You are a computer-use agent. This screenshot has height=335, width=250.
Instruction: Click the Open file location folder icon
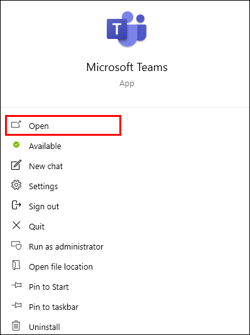(x=16, y=266)
